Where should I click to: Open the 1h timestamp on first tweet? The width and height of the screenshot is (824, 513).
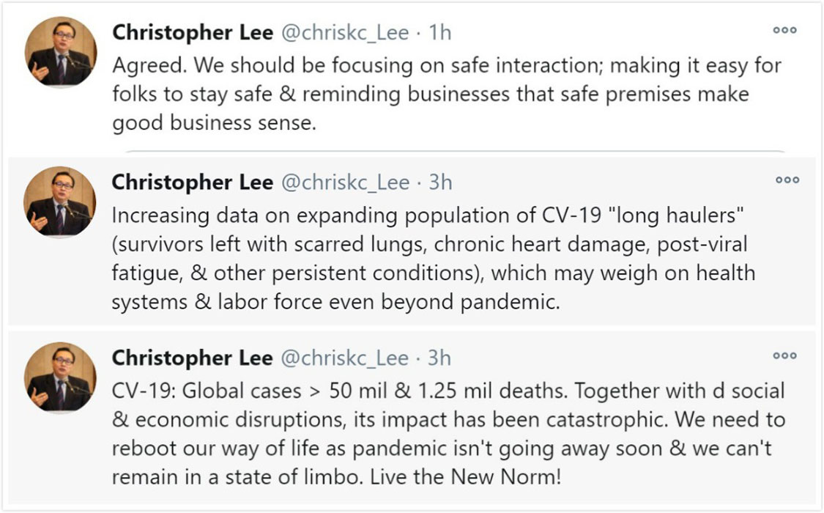pyautogui.click(x=440, y=32)
